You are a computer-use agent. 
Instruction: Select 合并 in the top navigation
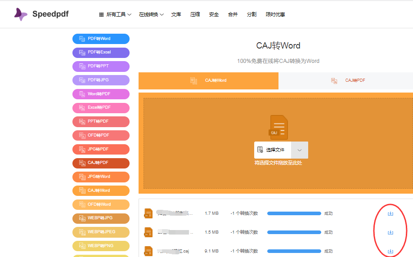click(233, 14)
